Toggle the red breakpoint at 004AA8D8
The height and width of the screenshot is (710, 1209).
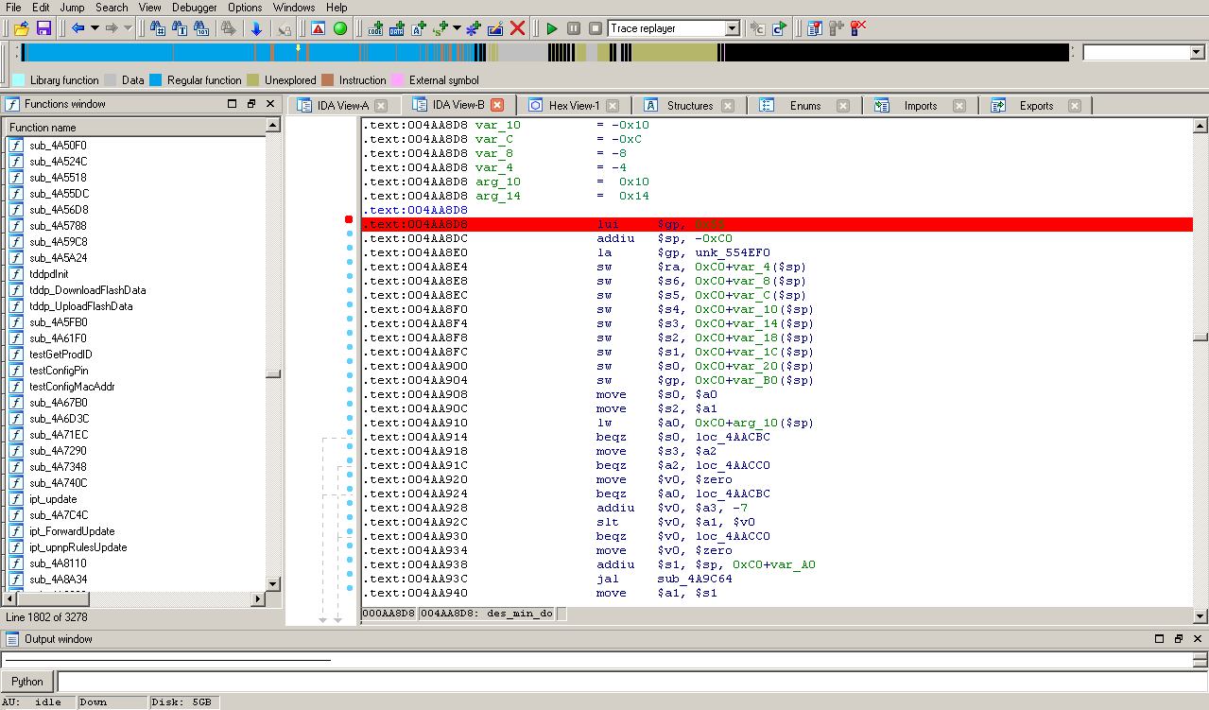pyautogui.click(x=349, y=219)
